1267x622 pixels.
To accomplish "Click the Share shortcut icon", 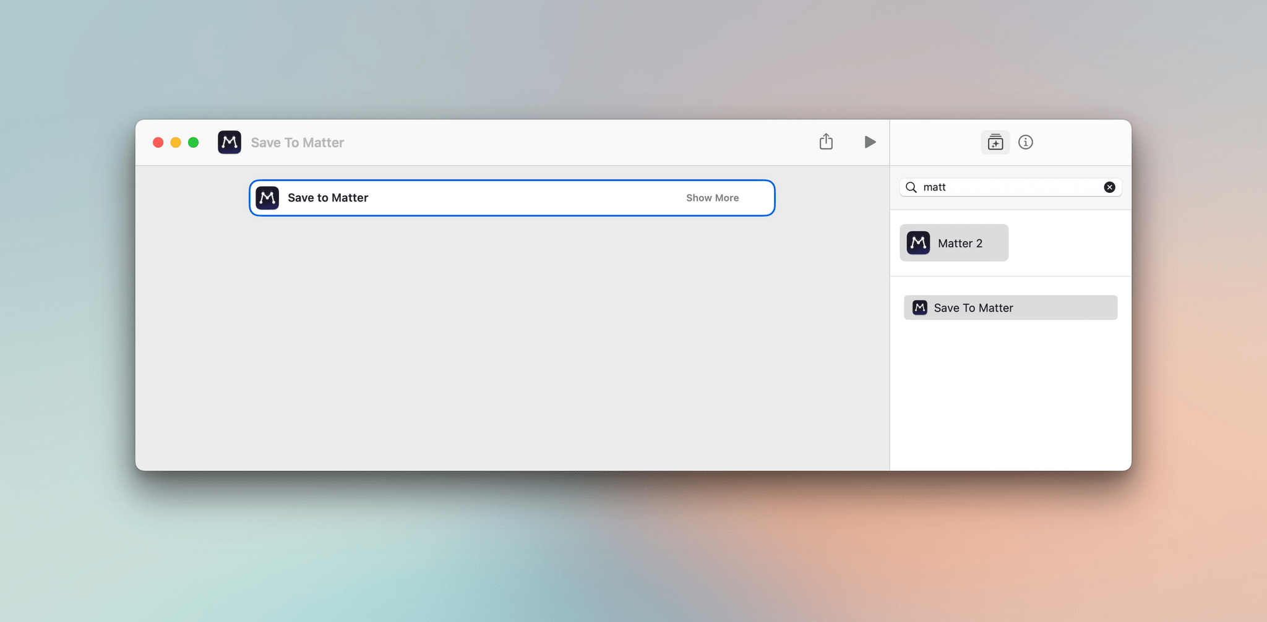I will pyautogui.click(x=826, y=142).
